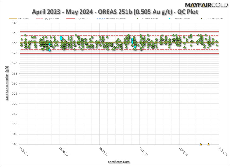The height and width of the screenshot is (167, 230).
Task: Click the 0.35 y-axis tick label
Action: tap(15, 74)
